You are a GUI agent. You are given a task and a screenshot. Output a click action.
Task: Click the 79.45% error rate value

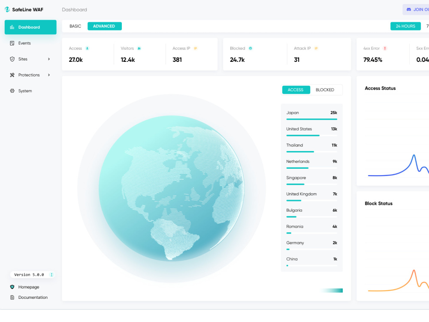tap(373, 60)
